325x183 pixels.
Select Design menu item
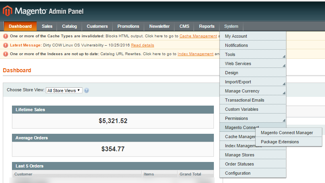coord(253,73)
